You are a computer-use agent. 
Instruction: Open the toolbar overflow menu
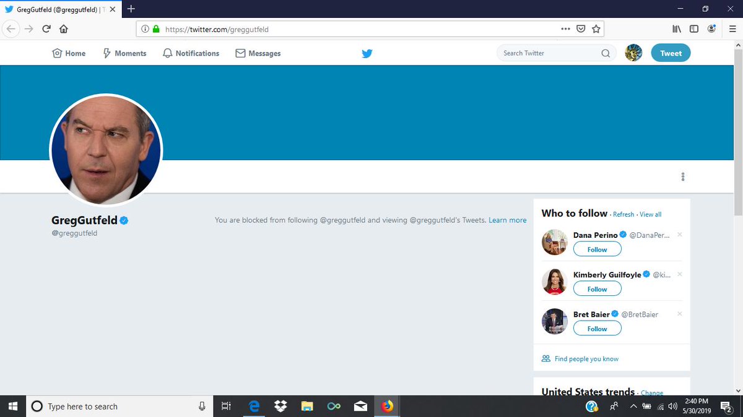pyautogui.click(x=565, y=28)
